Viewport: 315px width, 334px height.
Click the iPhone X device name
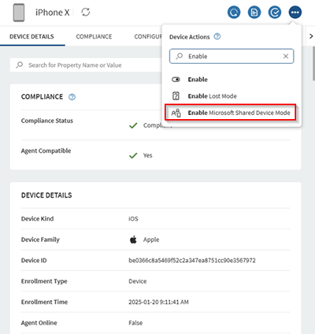53,13
